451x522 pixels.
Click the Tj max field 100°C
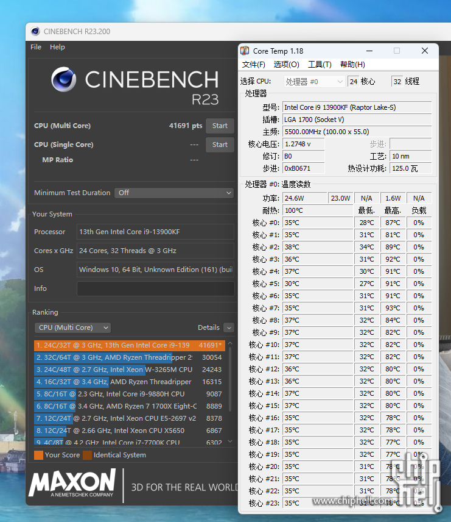point(318,211)
